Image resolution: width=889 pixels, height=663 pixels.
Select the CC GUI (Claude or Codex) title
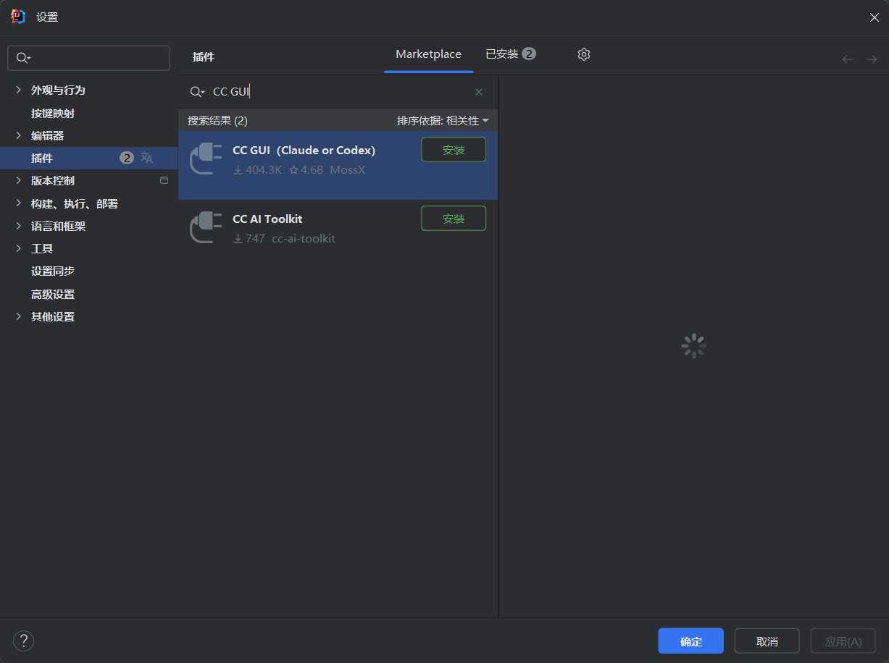[304, 151]
